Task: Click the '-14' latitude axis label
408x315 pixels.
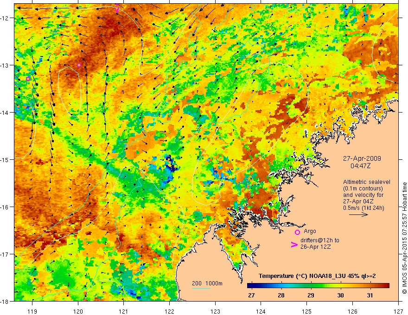Action: pyautogui.click(x=5, y=113)
